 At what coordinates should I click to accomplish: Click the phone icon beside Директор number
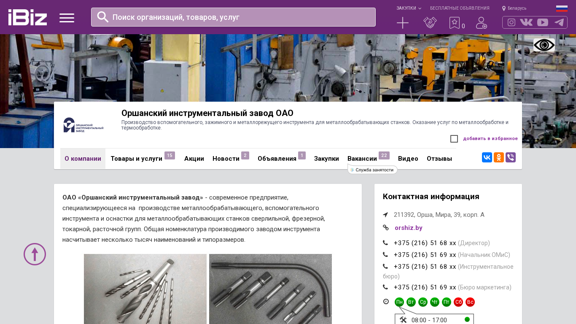(x=385, y=243)
